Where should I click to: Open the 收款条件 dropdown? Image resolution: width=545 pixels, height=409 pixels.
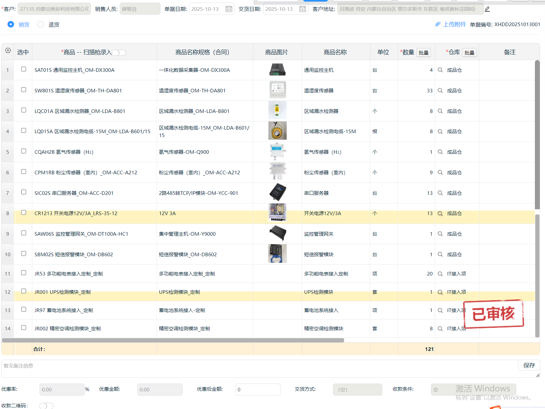(473, 389)
